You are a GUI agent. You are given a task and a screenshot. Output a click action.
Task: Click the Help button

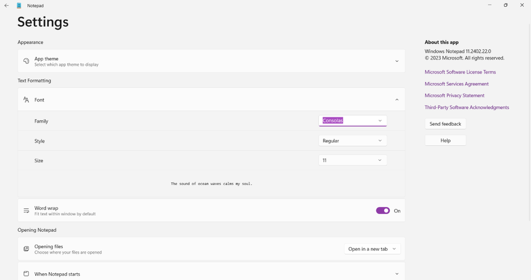[445, 141]
